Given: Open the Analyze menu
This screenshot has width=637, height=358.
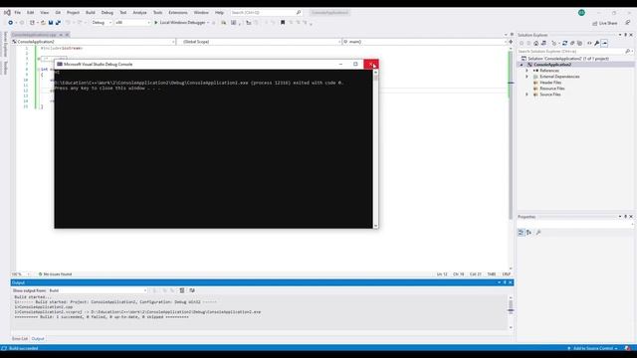Looking at the screenshot, I should tap(139, 13).
